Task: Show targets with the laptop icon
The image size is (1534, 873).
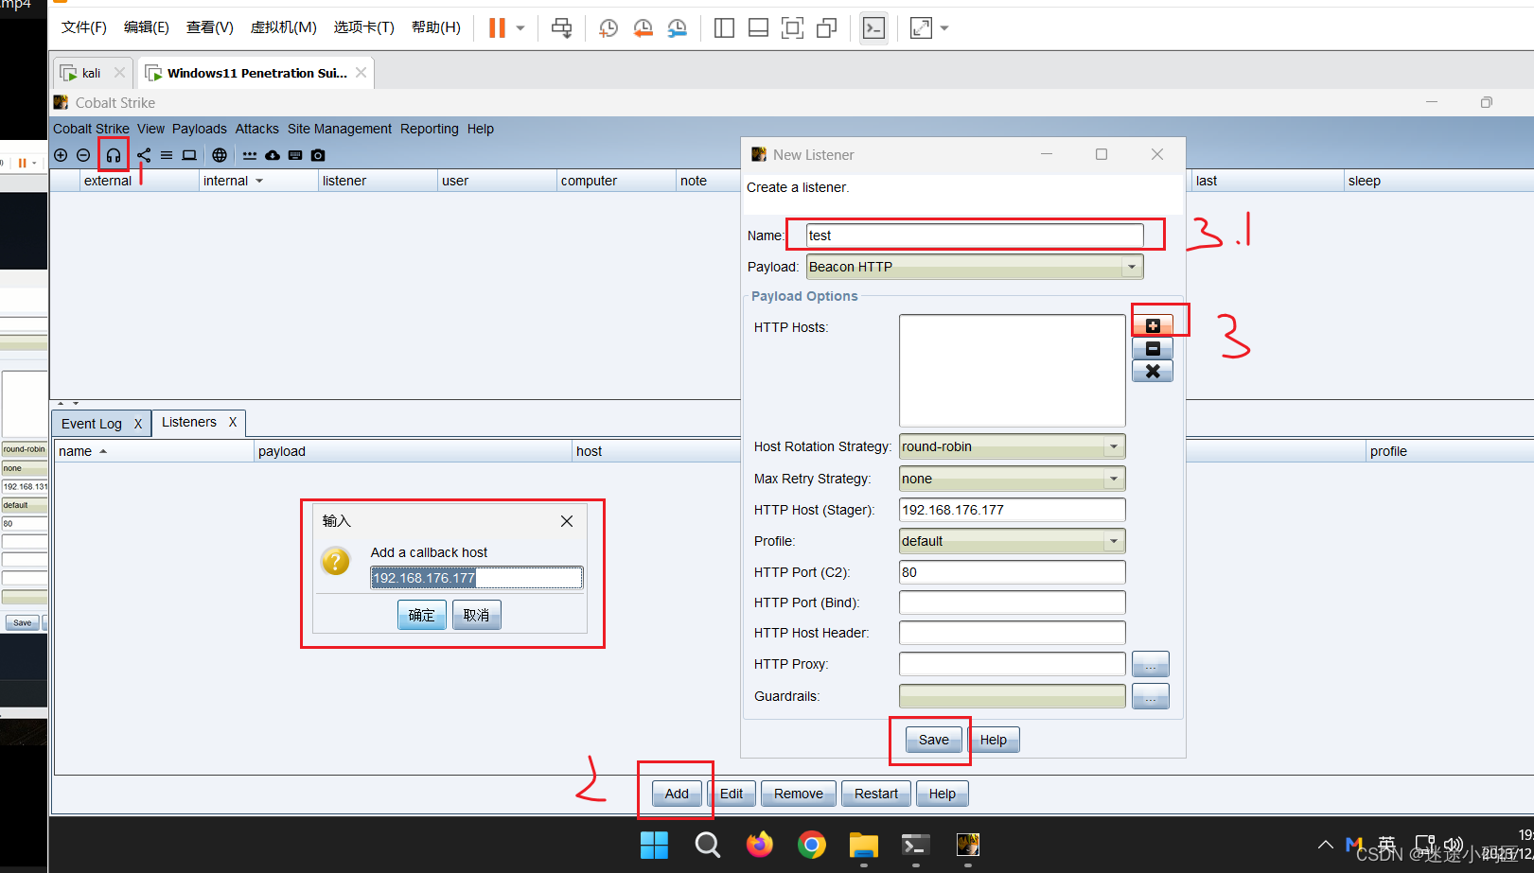Action: (189, 155)
